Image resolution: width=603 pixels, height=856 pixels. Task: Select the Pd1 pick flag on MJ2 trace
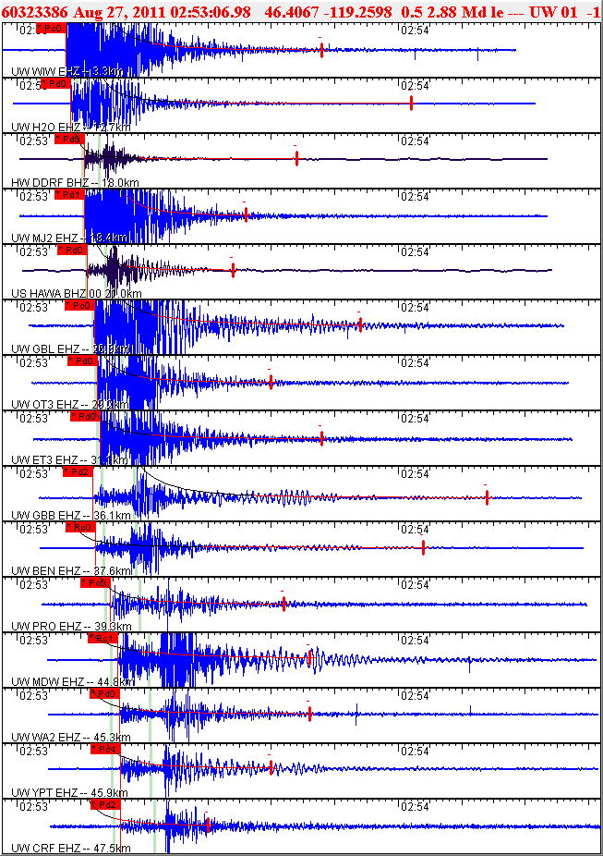click(x=69, y=194)
